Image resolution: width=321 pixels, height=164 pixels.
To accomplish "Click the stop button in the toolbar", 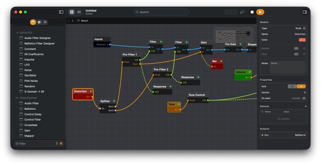I will [x=252, y=12].
